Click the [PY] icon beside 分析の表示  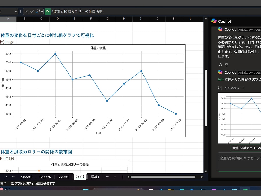[x=219, y=88]
